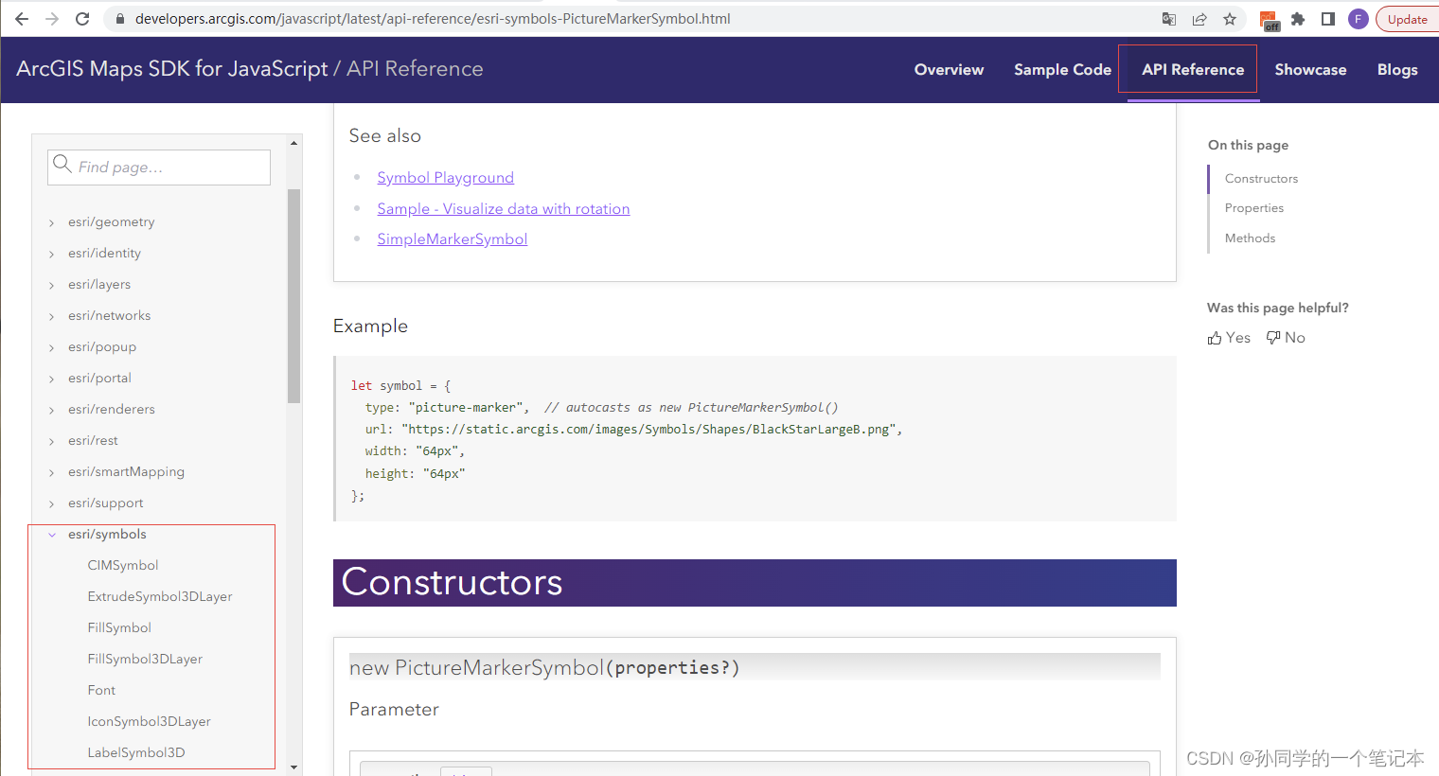Jump to Properties in On this page
Image resolution: width=1439 pixels, height=776 pixels.
[x=1253, y=208]
